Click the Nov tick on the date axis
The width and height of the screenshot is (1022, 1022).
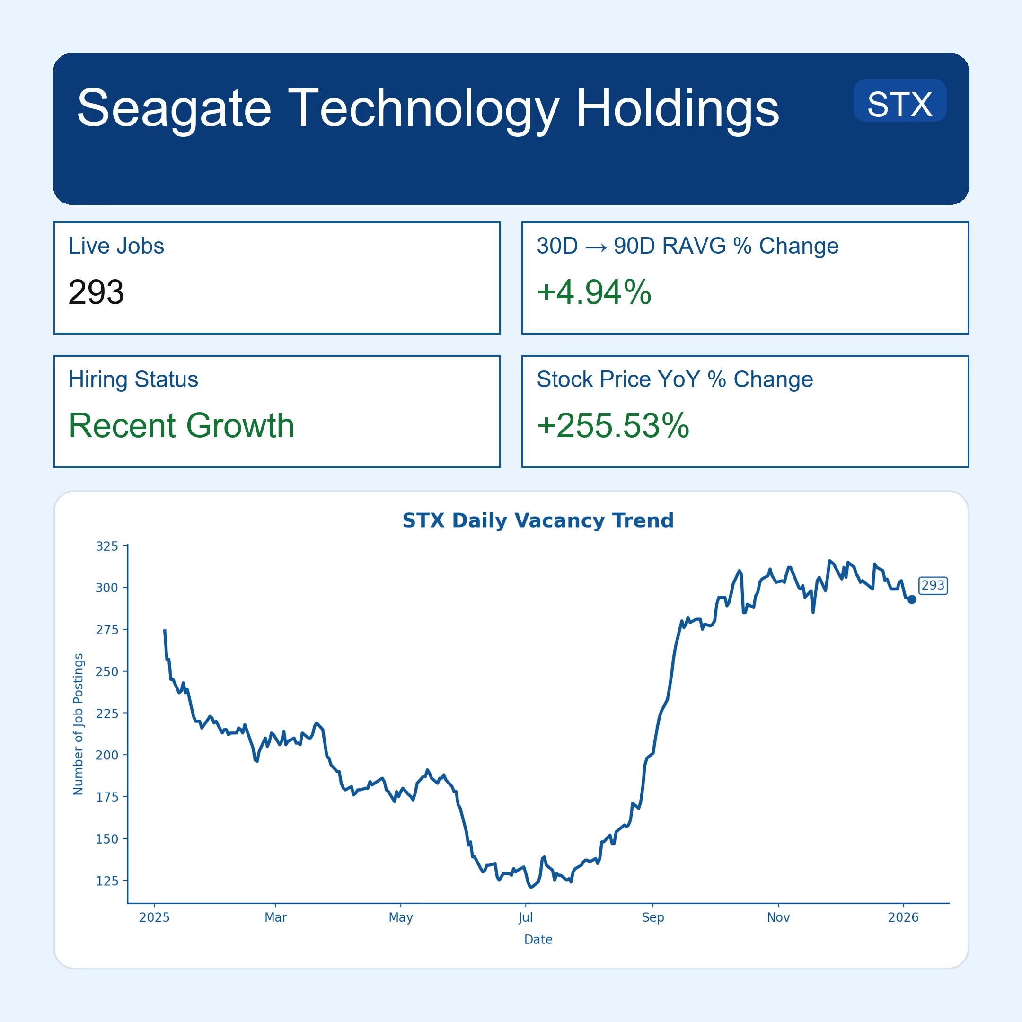point(778,917)
